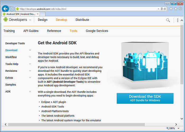Open the browser Tools gear icon
Image resolution: width=185 pixels, height=132 pixels.
181,9
